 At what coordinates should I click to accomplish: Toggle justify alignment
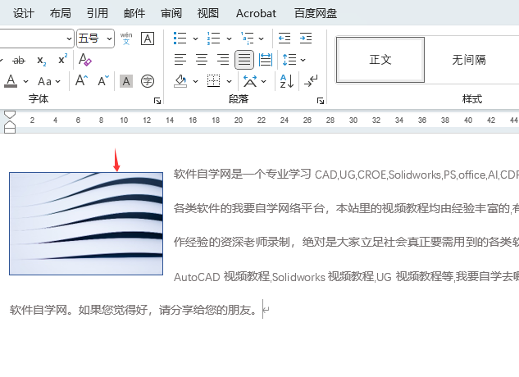point(244,60)
